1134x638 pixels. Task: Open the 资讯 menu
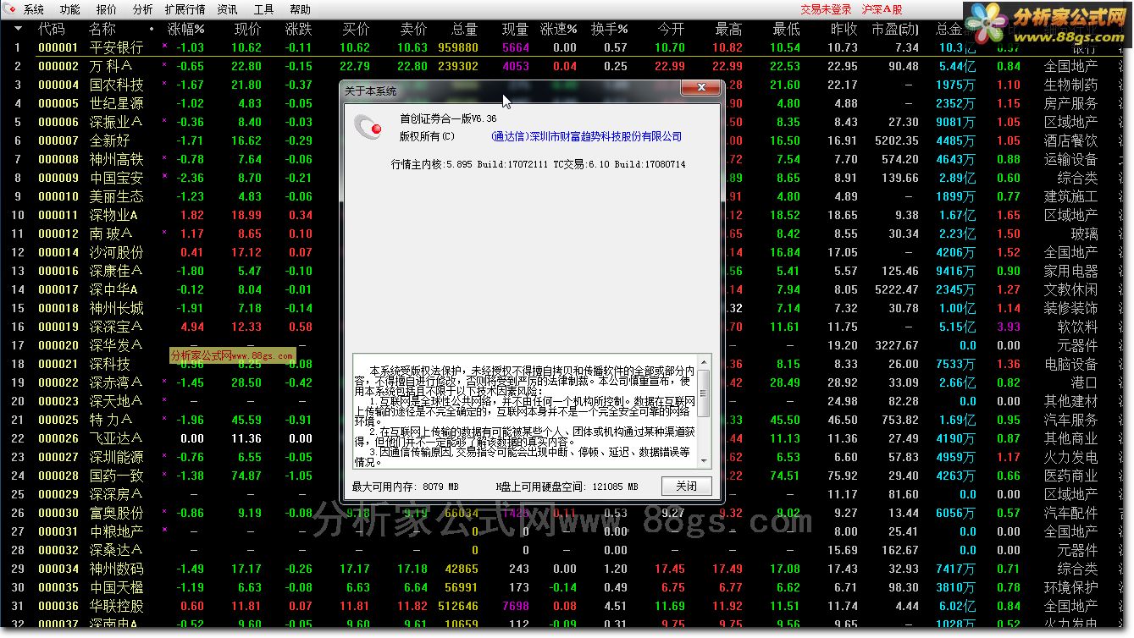pyautogui.click(x=227, y=9)
